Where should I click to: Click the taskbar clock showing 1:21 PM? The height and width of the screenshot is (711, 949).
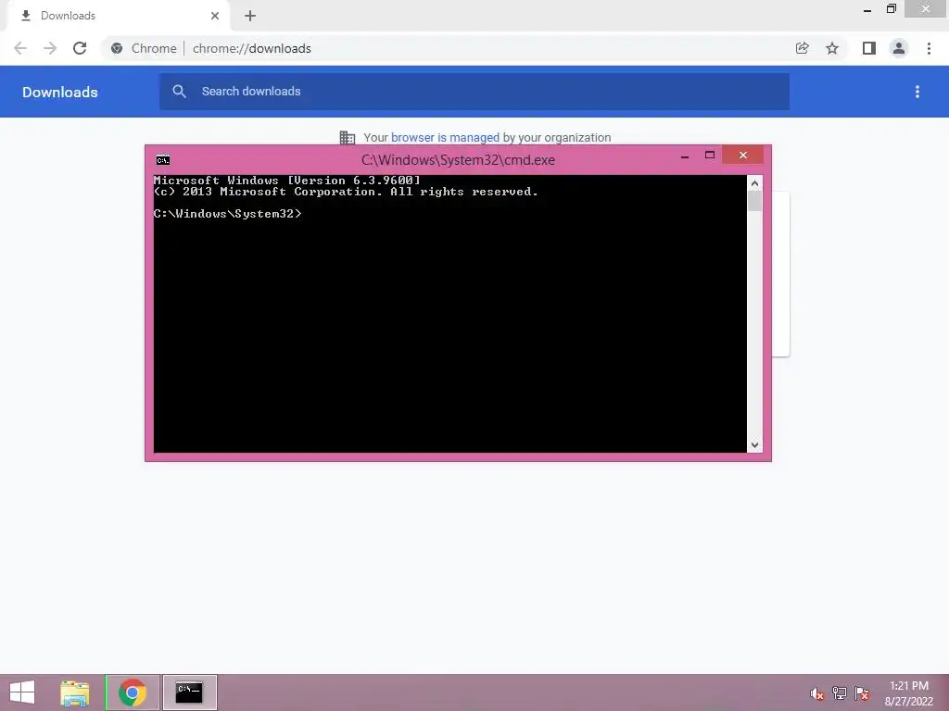click(x=909, y=693)
